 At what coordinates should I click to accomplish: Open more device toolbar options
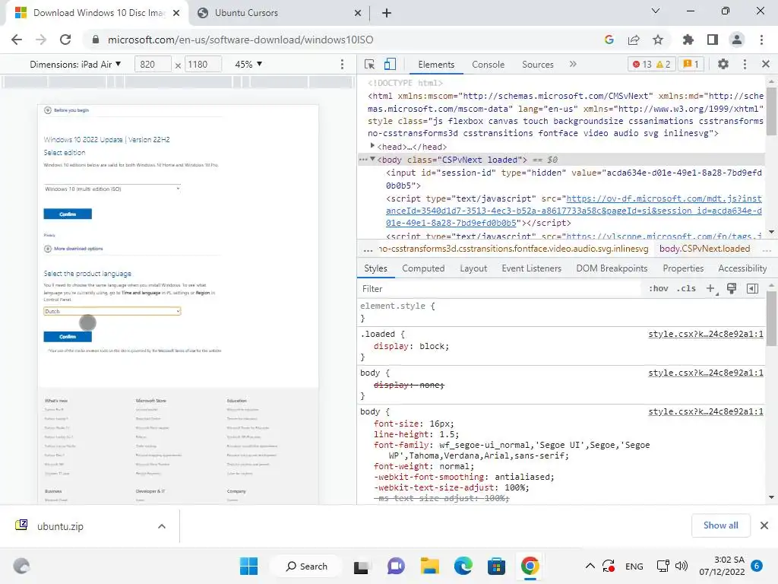point(342,65)
